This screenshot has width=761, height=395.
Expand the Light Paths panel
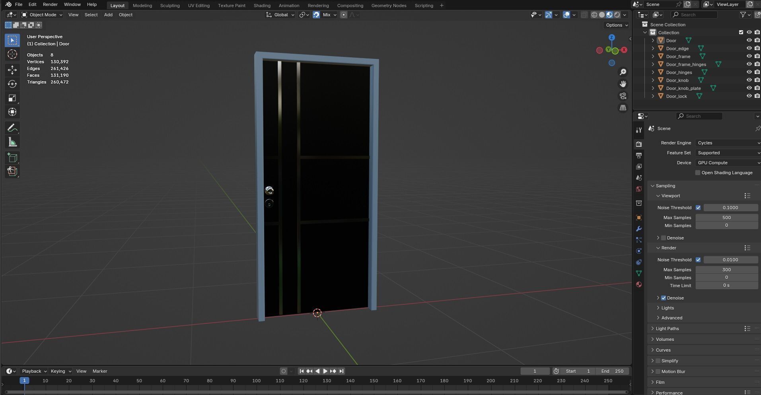point(652,329)
